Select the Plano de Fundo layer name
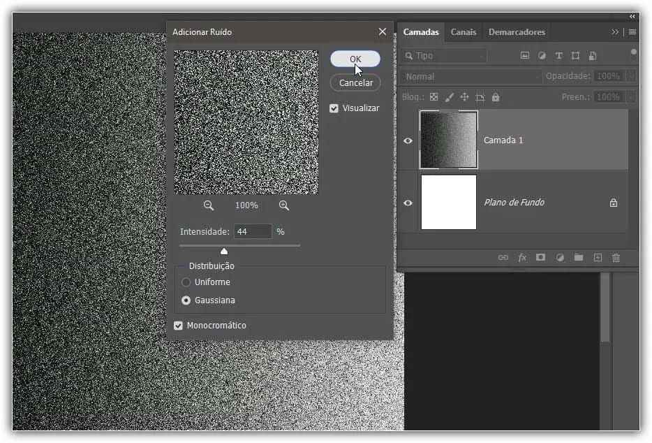The width and height of the screenshot is (652, 443). (x=514, y=203)
